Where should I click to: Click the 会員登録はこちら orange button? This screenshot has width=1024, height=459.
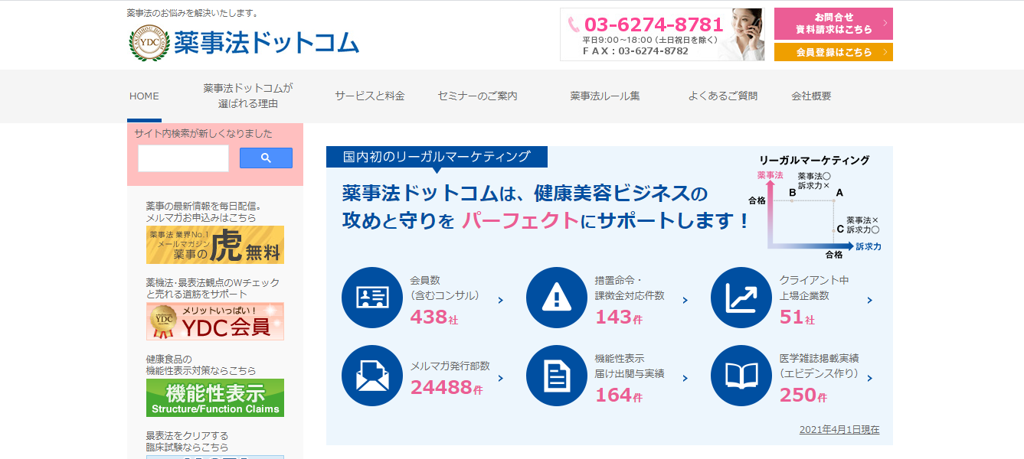(833, 52)
